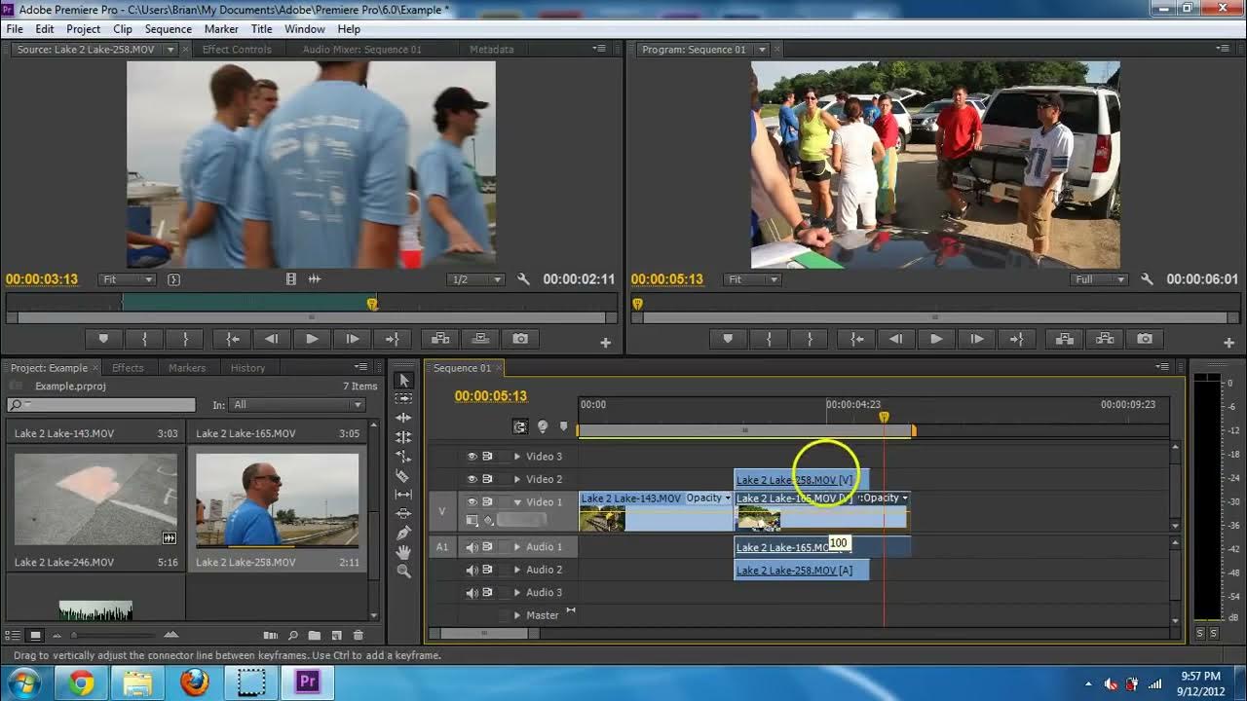Select the Slide tool
Viewport: 1247px width, 701px height.
pyautogui.click(x=404, y=513)
